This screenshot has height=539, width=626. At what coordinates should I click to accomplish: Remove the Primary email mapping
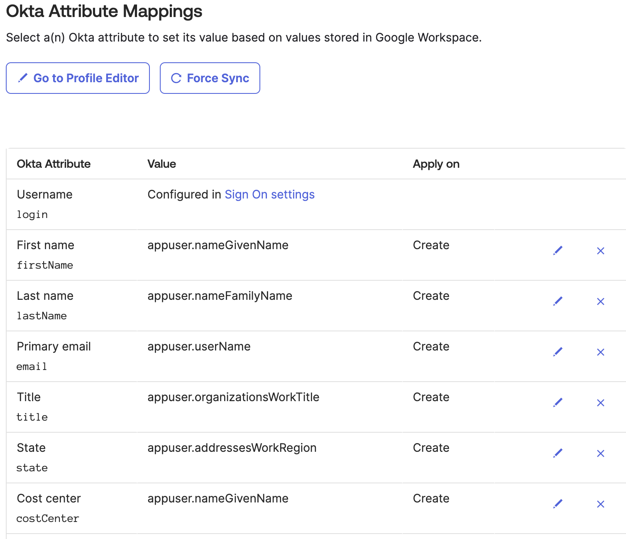click(x=600, y=352)
